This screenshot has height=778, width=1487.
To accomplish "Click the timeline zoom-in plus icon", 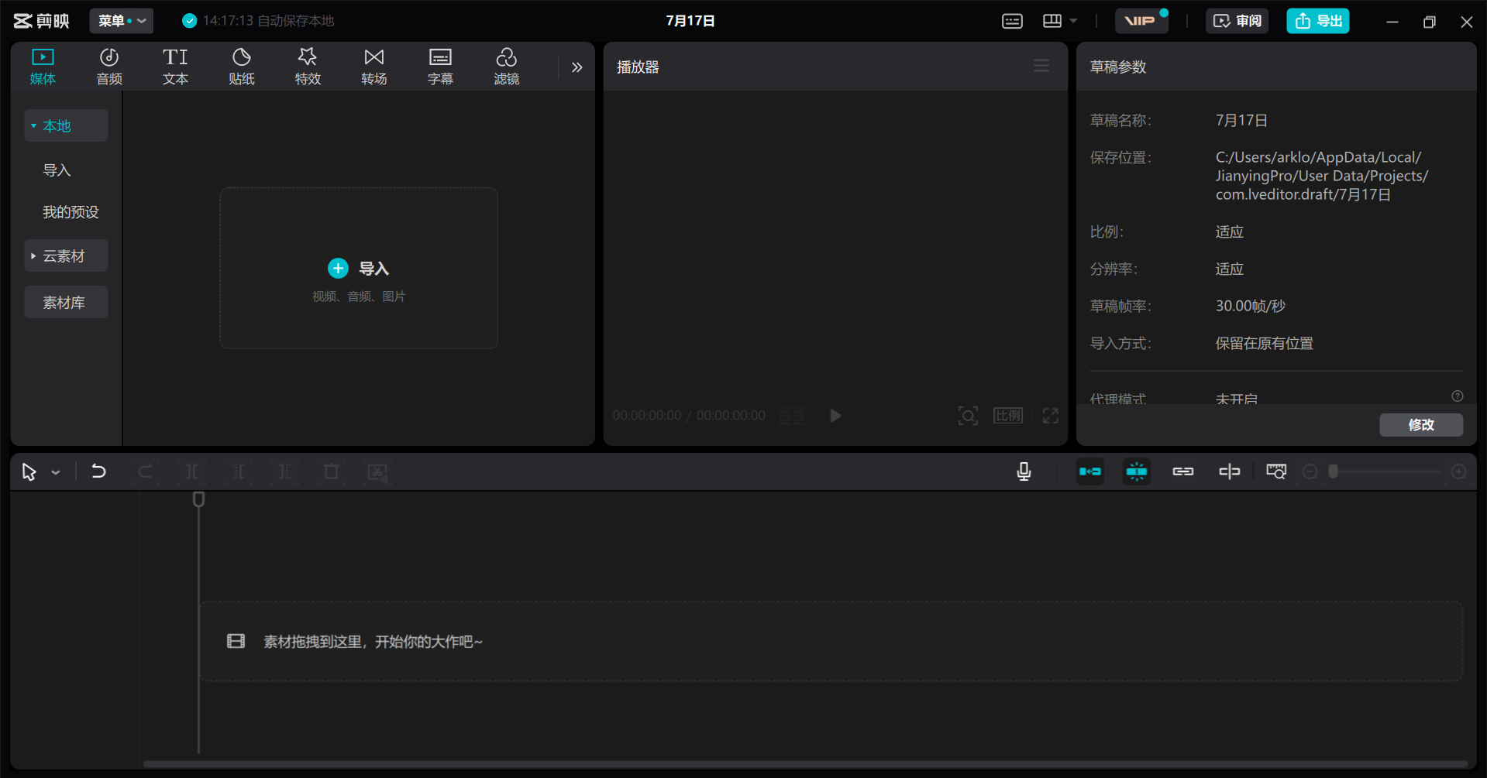I will point(1458,471).
